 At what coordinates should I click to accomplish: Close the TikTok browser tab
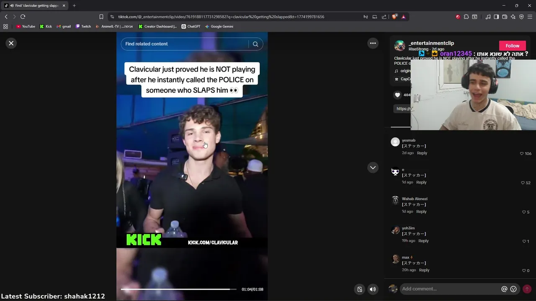click(64, 5)
